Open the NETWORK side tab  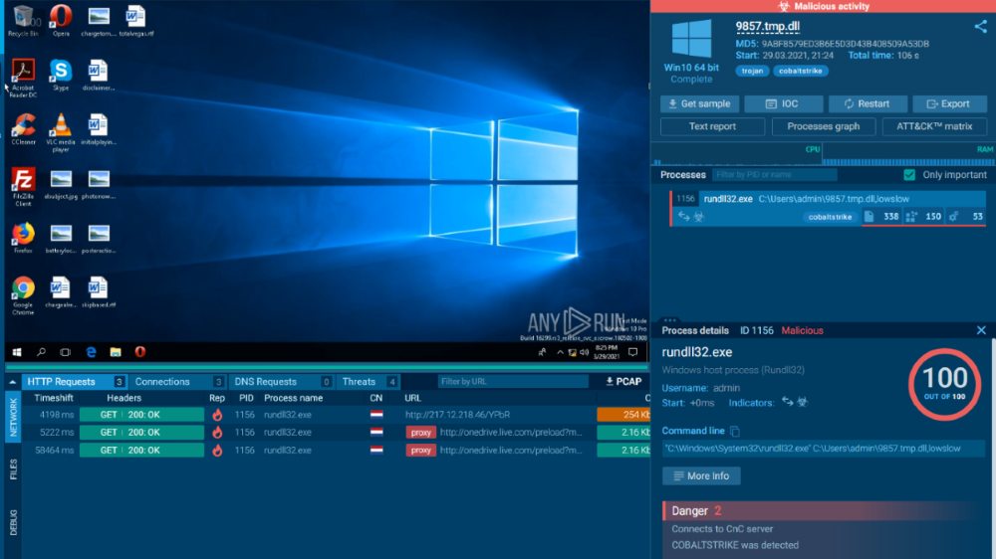[13, 417]
